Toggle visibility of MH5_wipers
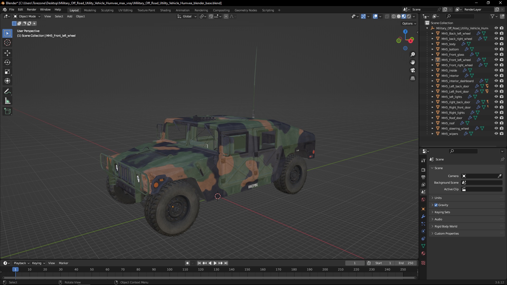 (496, 134)
